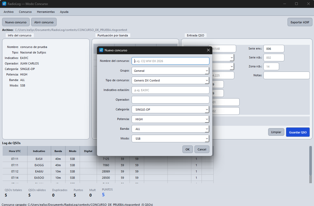Open the Concurso menu

click(x=25, y=12)
